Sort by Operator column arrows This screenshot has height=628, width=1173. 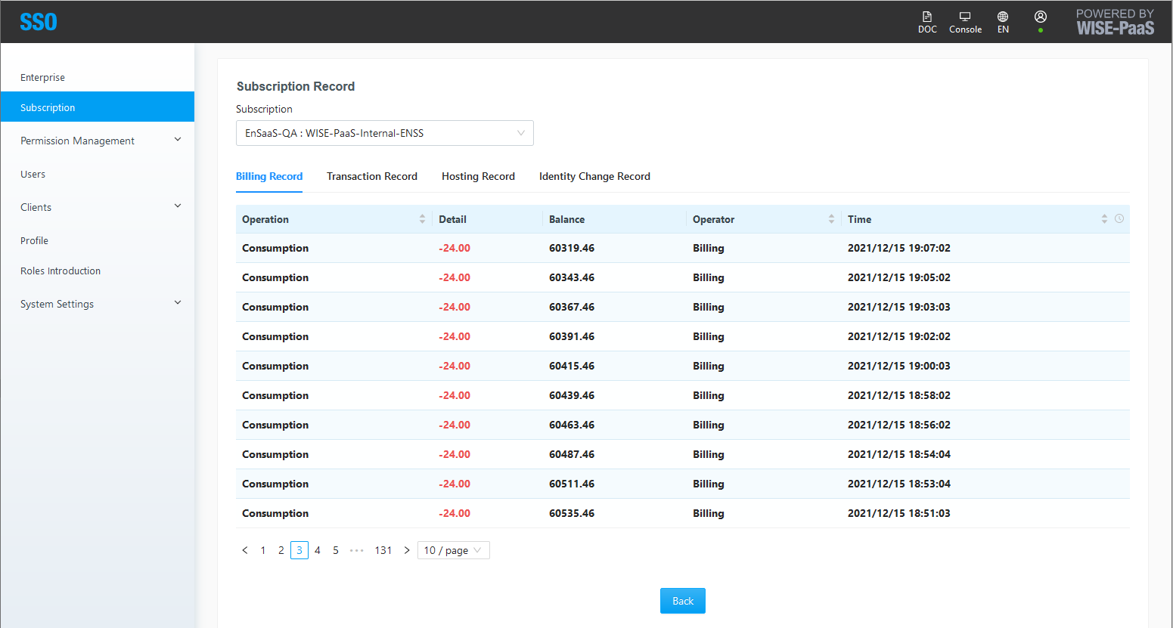(x=831, y=219)
